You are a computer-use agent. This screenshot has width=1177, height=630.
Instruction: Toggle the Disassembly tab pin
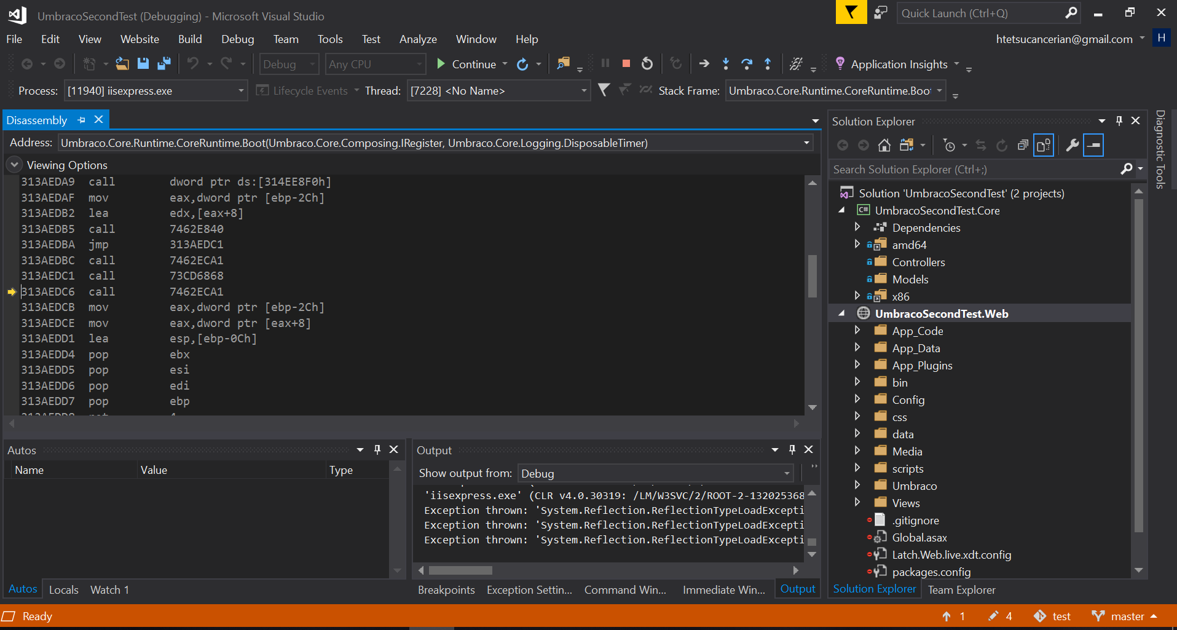(81, 120)
